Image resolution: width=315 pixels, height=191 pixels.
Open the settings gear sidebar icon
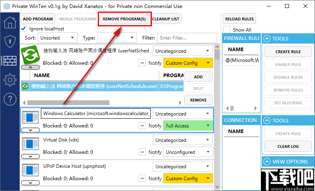tap(10, 80)
